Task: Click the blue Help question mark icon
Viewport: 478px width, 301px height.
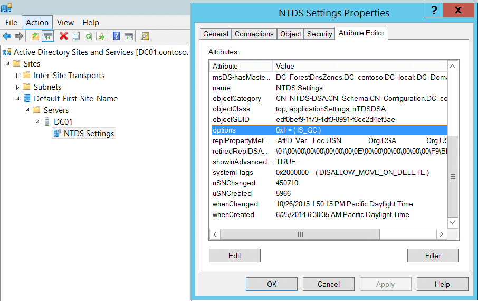Action: [x=116, y=36]
